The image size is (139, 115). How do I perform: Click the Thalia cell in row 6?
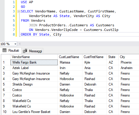[x=95, y=90]
